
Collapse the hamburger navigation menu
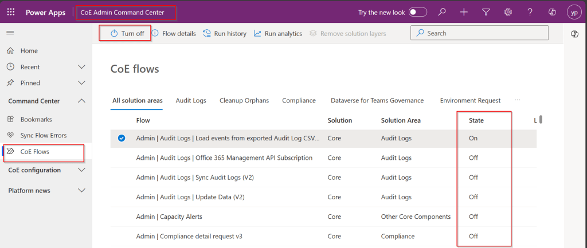(10, 33)
